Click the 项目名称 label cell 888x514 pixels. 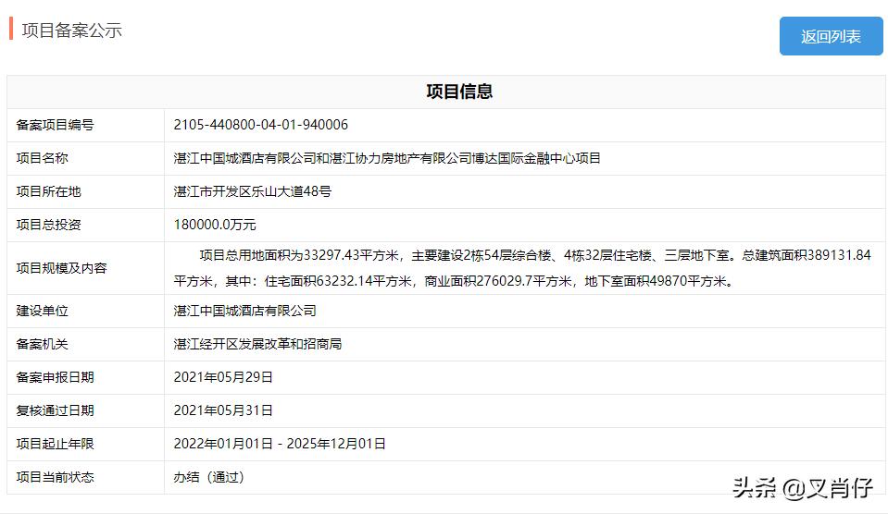85,158
